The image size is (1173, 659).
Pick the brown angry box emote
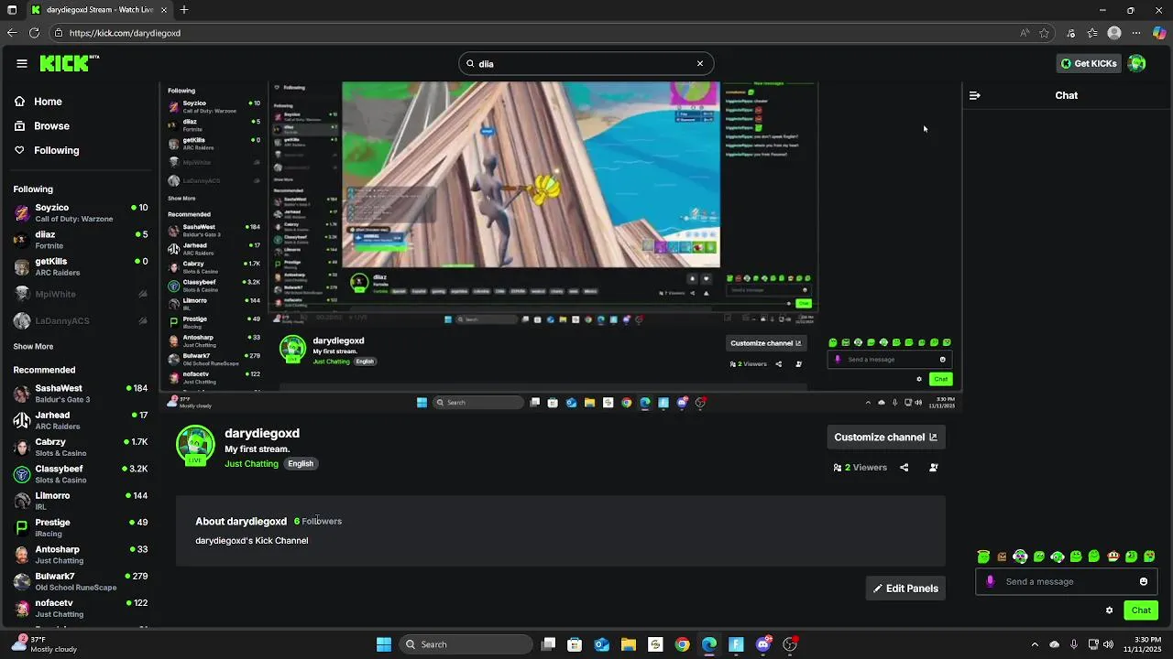point(1002,556)
